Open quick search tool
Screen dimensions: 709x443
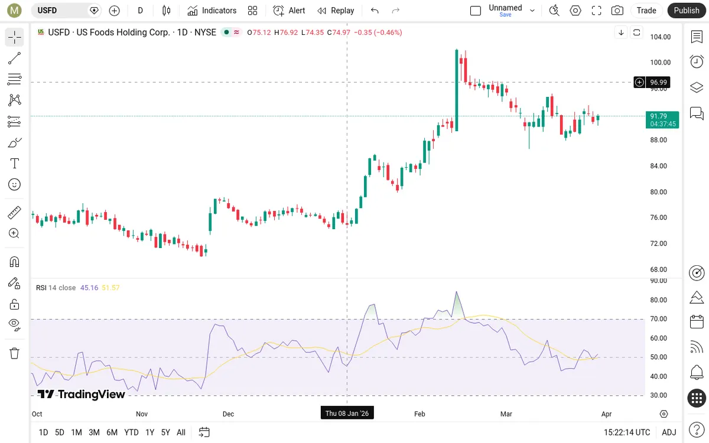point(554,10)
